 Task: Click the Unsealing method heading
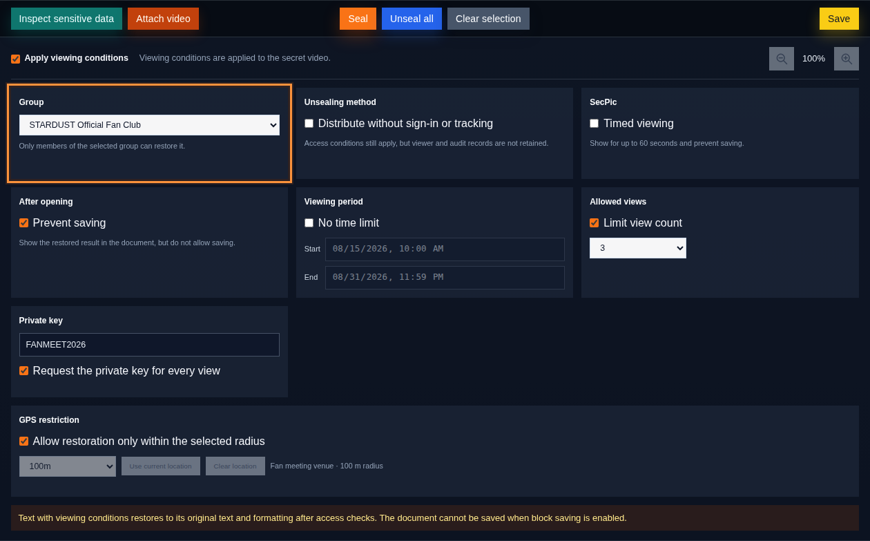coord(340,102)
